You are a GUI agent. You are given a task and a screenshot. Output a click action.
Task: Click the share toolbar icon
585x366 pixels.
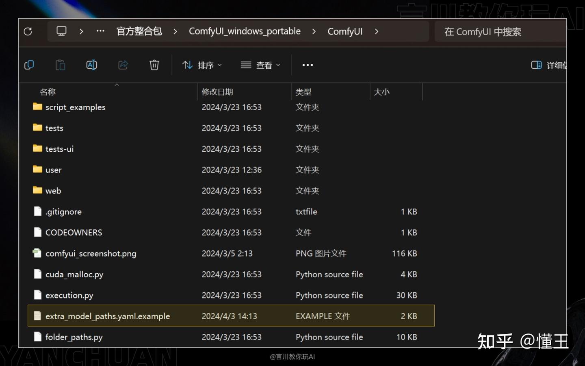[123, 65]
